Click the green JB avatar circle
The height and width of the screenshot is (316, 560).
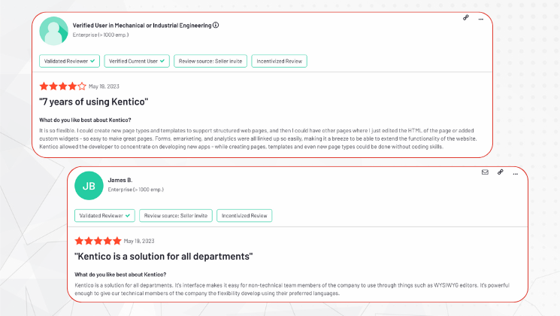click(x=89, y=184)
